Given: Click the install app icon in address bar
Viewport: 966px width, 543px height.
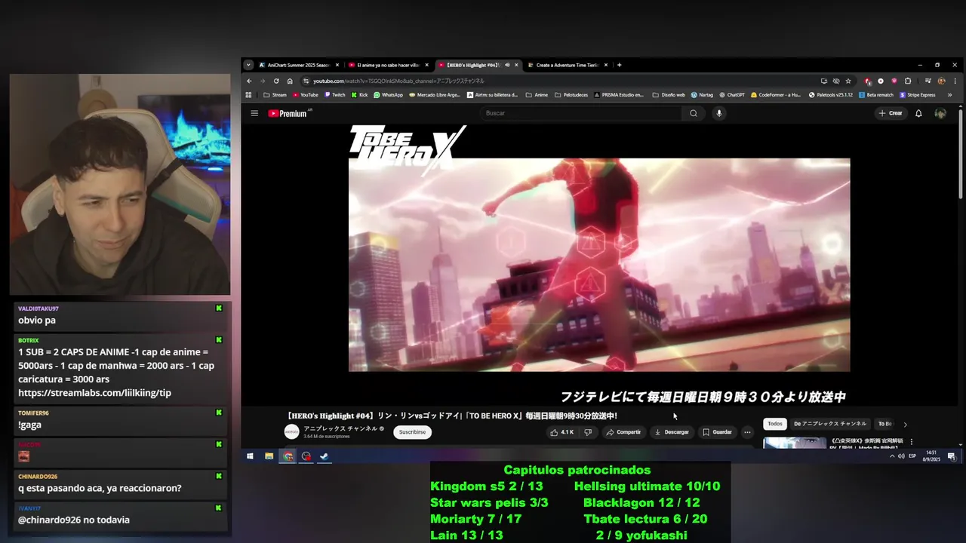Looking at the screenshot, I should pyautogui.click(x=823, y=81).
